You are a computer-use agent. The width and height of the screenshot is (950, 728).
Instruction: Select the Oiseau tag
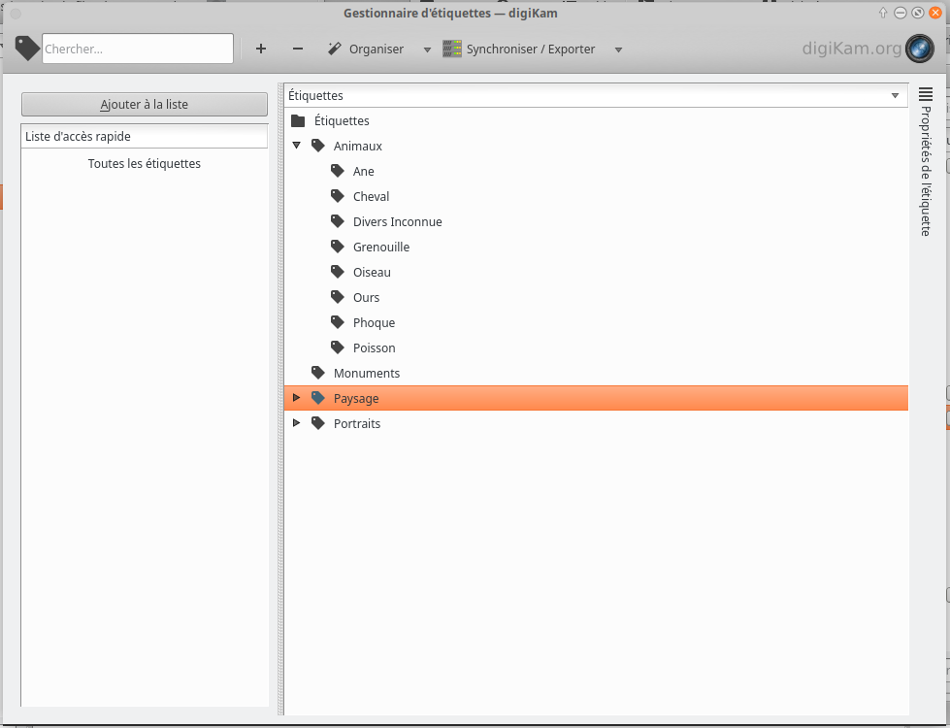click(x=372, y=272)
